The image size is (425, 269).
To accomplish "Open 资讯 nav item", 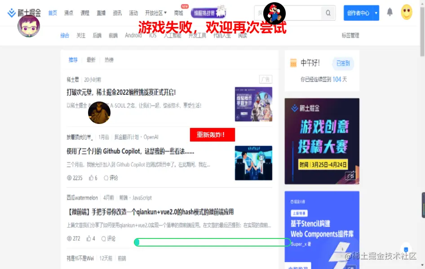I will click(117, 13).
